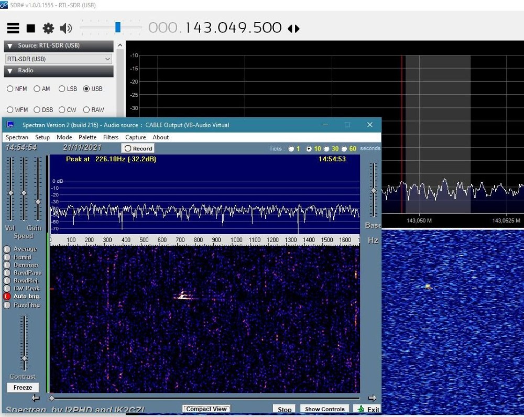
Task: Open the RTL-SDR (USB) source dropdown
Action: (107, 59)
